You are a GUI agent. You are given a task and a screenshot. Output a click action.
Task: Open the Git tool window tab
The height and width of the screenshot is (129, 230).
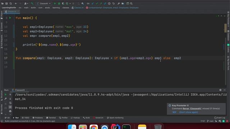[7, 118]
